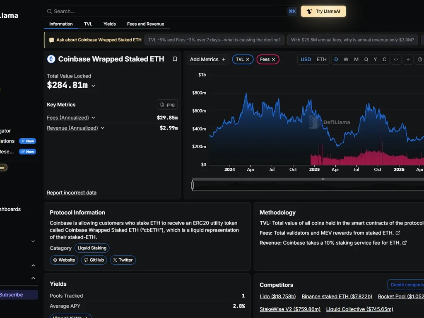
Task: Click the plus icon beside Add Metrics
Action: coord(224,60)
